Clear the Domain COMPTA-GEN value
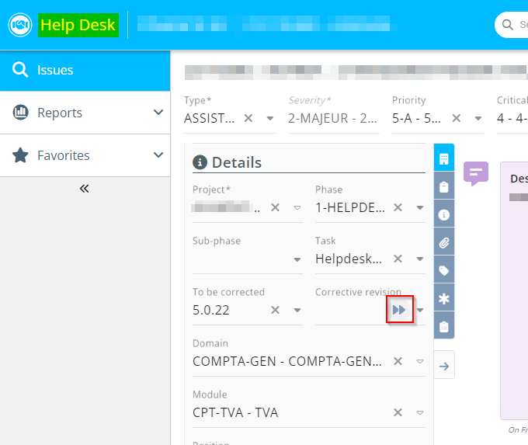The width and height of the screenshot is (528, 445). (x=398, y=362)
